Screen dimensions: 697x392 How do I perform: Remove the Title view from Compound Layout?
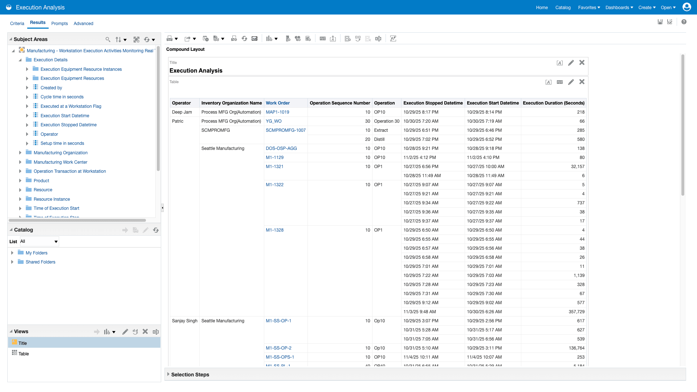click(582, 63)
